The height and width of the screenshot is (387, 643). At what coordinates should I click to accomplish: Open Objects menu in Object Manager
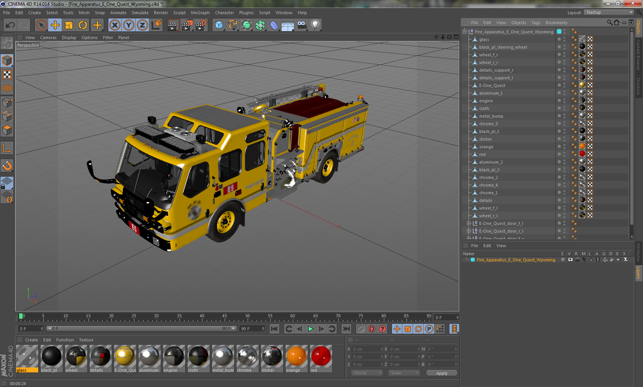519,23
